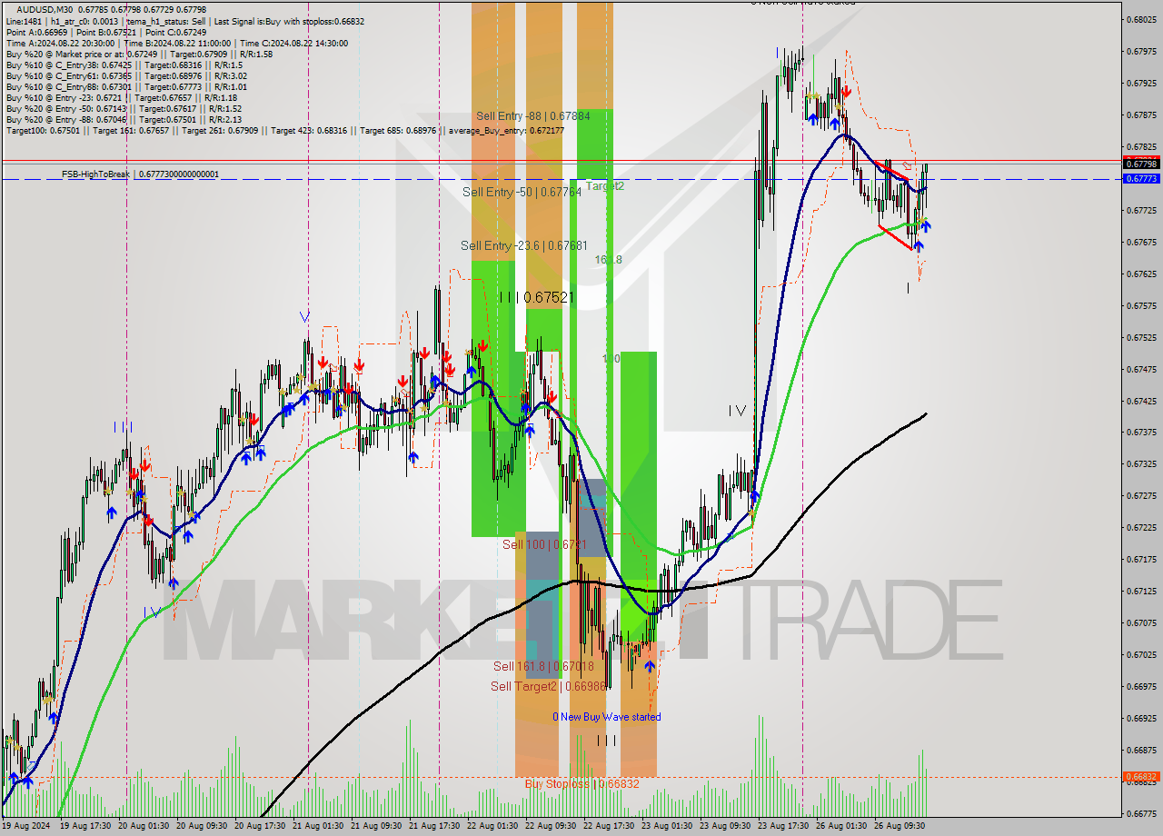Click price axis value 0.67975
Image resolution: width=1163 pixels, height=836 pixels.
(1141, 51)
